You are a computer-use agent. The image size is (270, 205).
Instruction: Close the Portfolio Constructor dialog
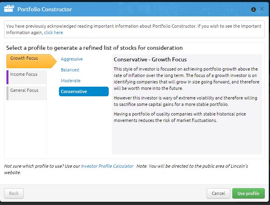[262, 9]
